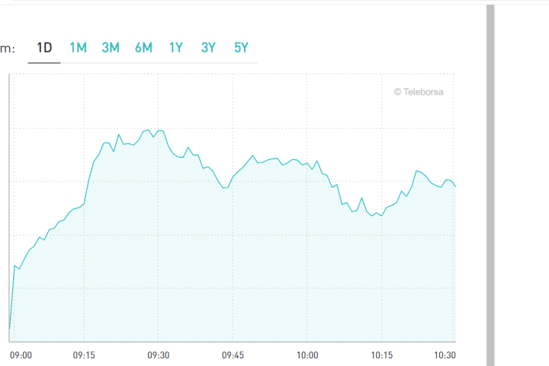Viewport: 549px width, 366px height.
Task: Switch to the 1M range tab
Action: coord(78,47)
